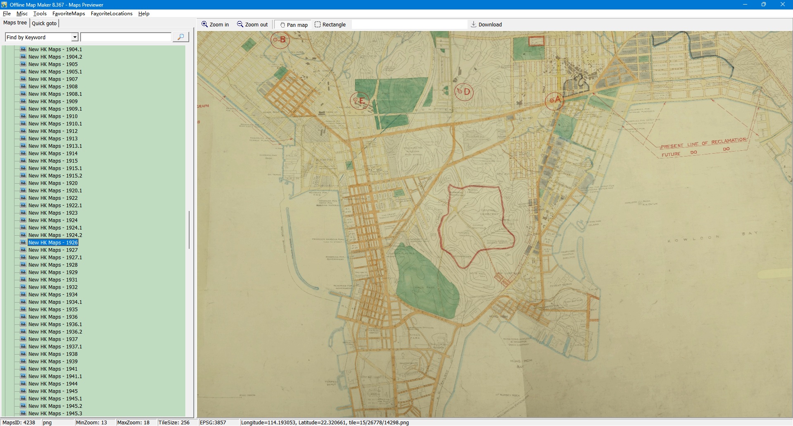Select New HK Maps - 1945.3 entry

[55, 414]
